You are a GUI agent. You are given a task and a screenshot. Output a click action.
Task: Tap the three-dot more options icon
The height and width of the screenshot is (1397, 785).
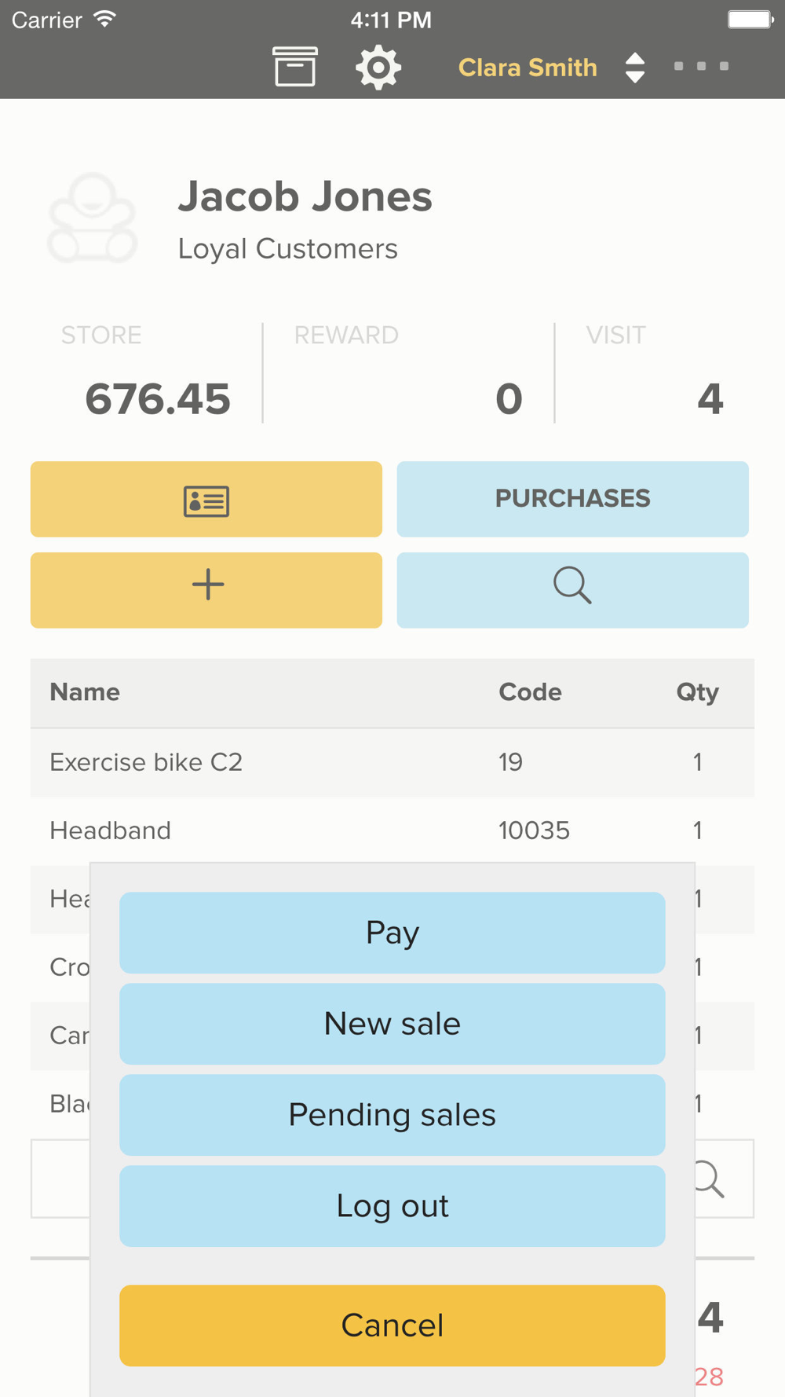pos(701,67)
